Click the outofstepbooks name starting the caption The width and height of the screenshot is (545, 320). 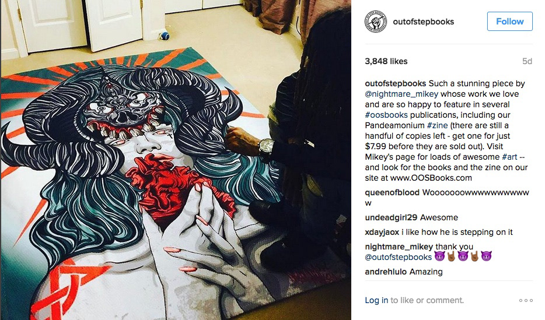(x=395, y=84)
